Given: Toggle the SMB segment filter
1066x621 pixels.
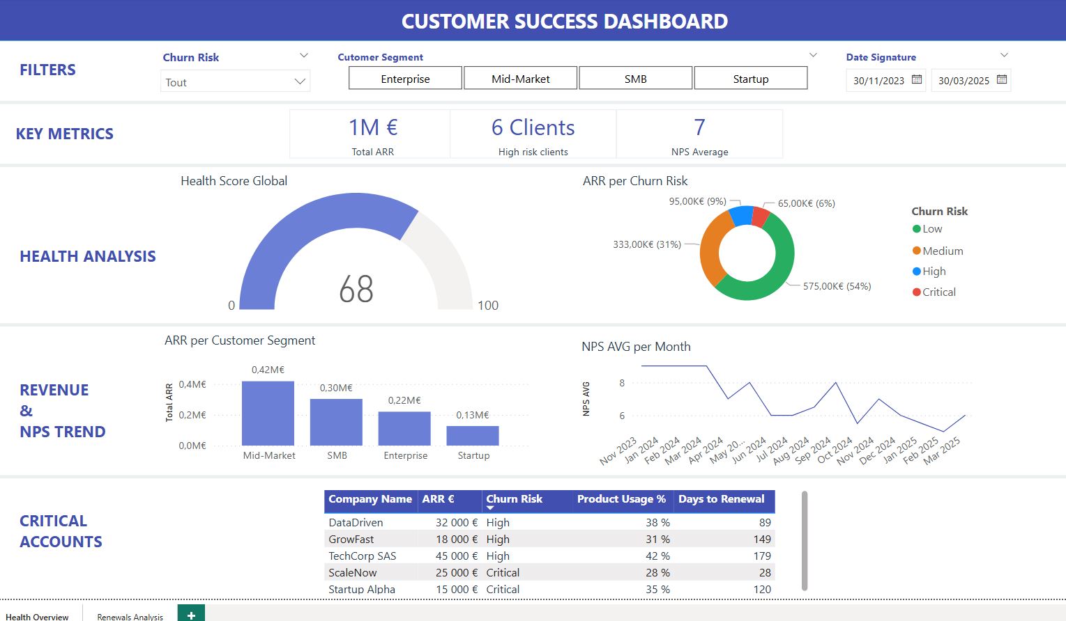Looking at the screenshot, I should coord(634,78).
